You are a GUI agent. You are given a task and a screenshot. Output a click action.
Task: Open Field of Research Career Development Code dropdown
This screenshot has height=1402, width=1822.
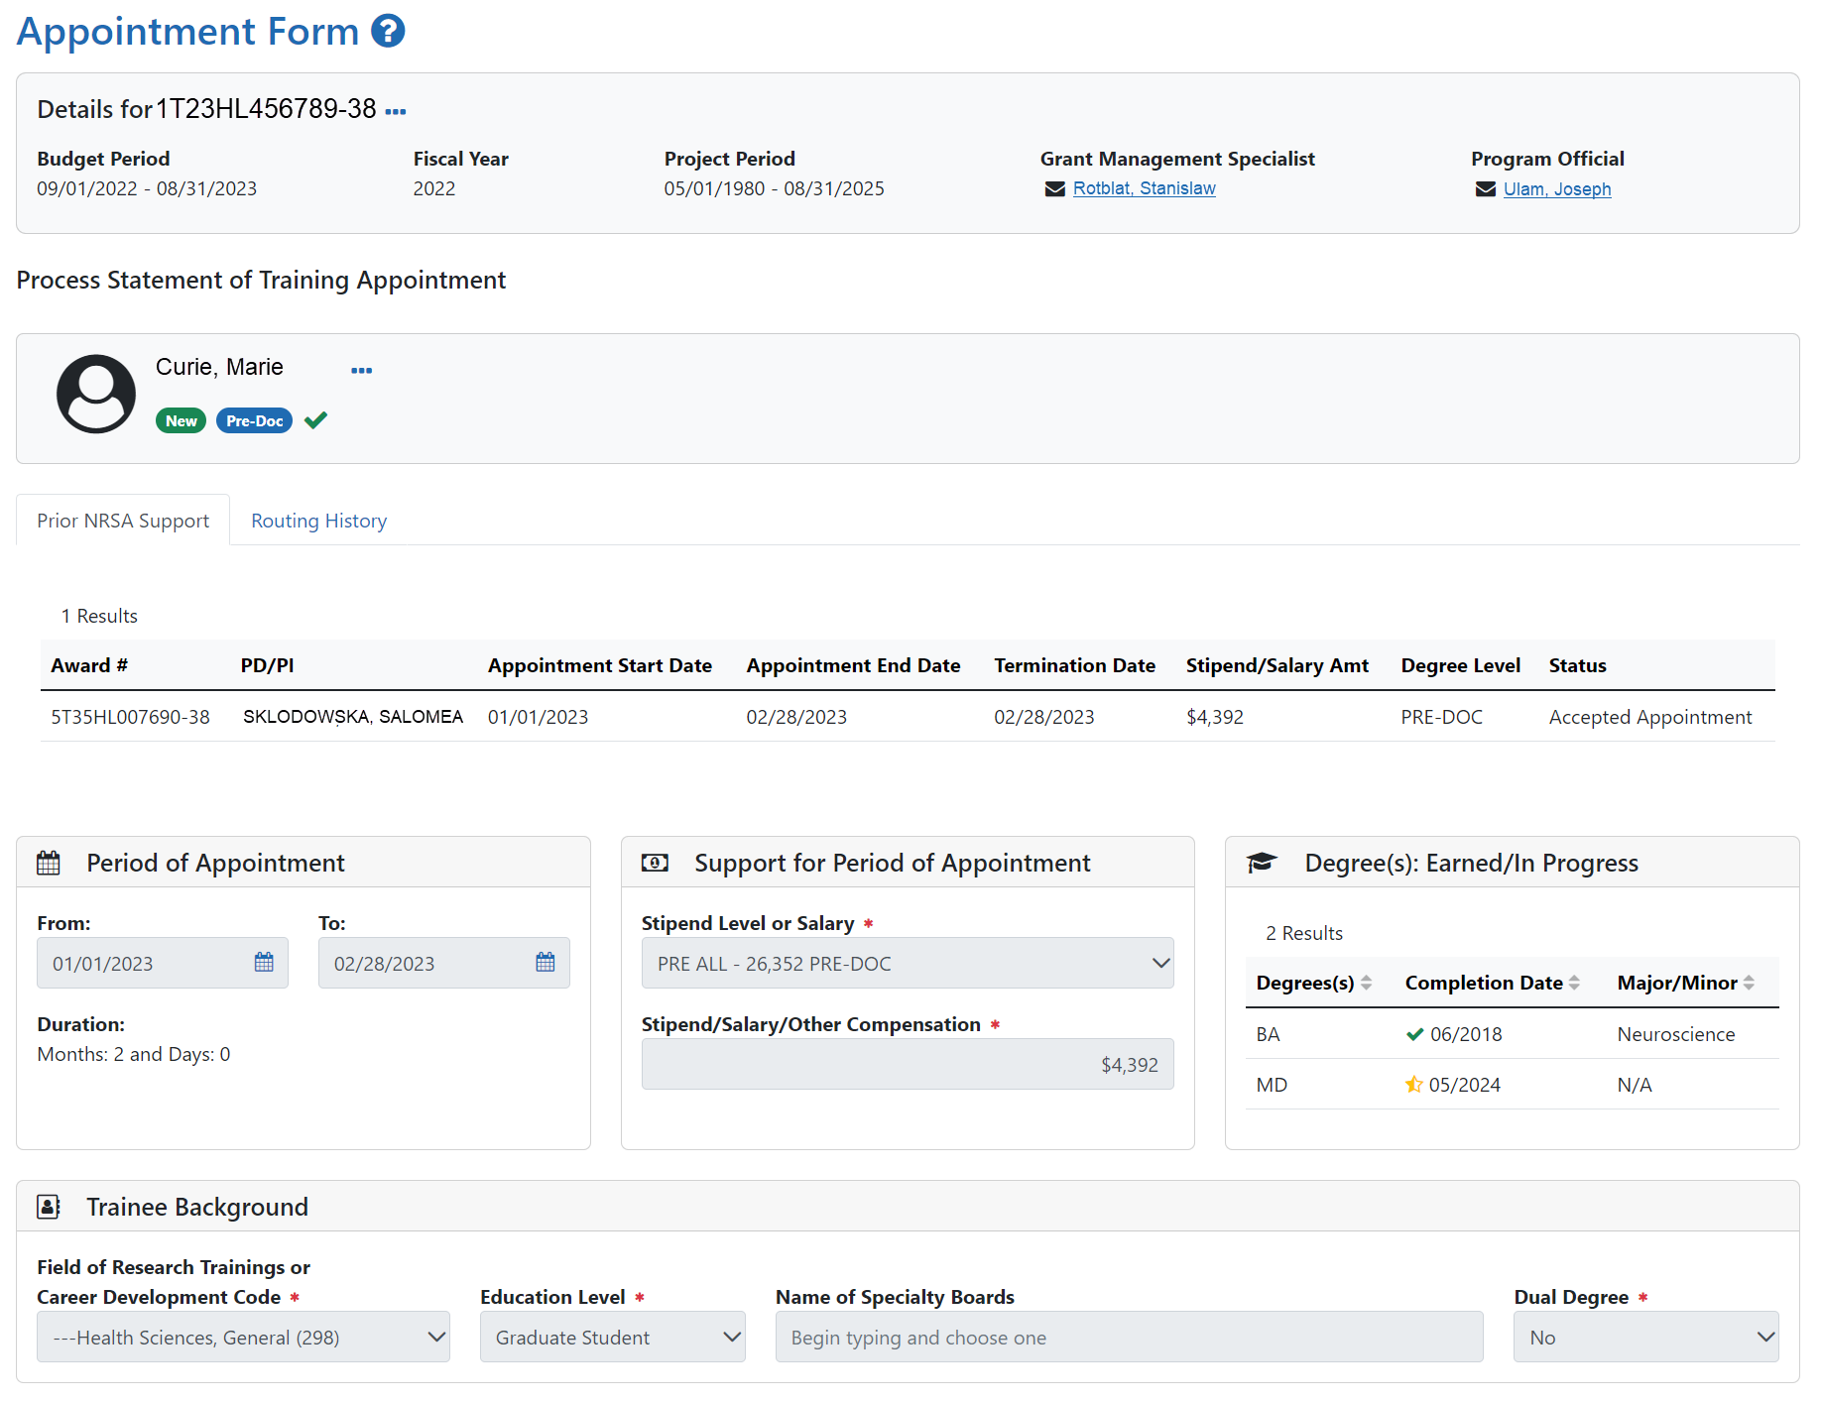click(x=243, y=1337)
